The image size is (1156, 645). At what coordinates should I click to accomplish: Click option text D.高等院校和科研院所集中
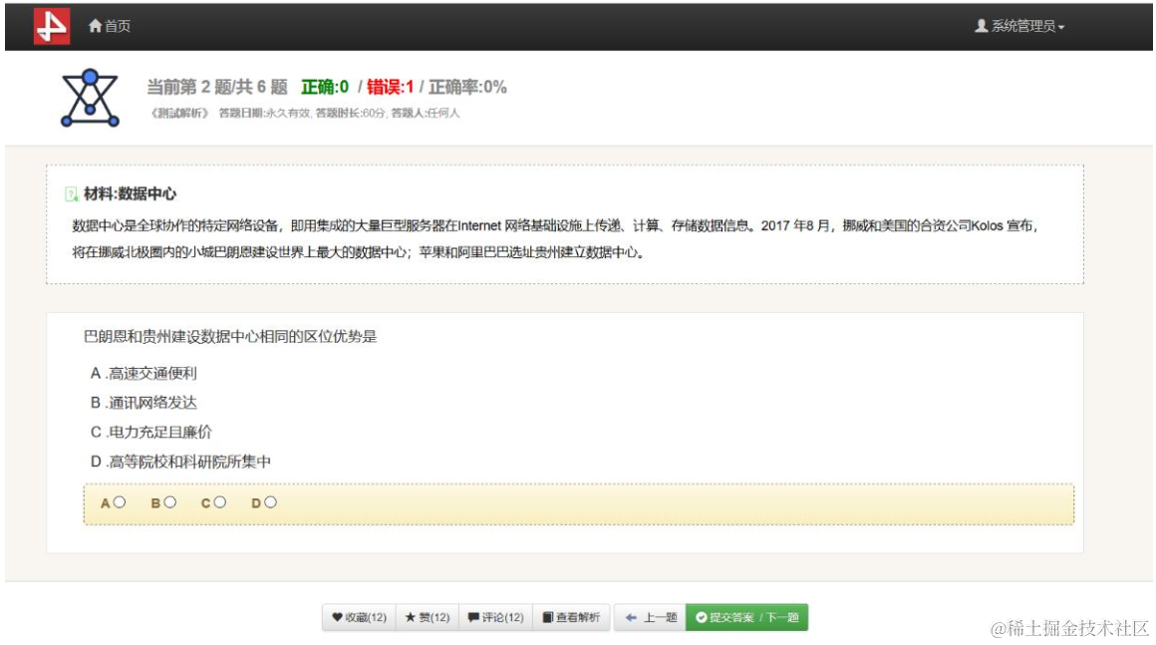tap(180, 462)
